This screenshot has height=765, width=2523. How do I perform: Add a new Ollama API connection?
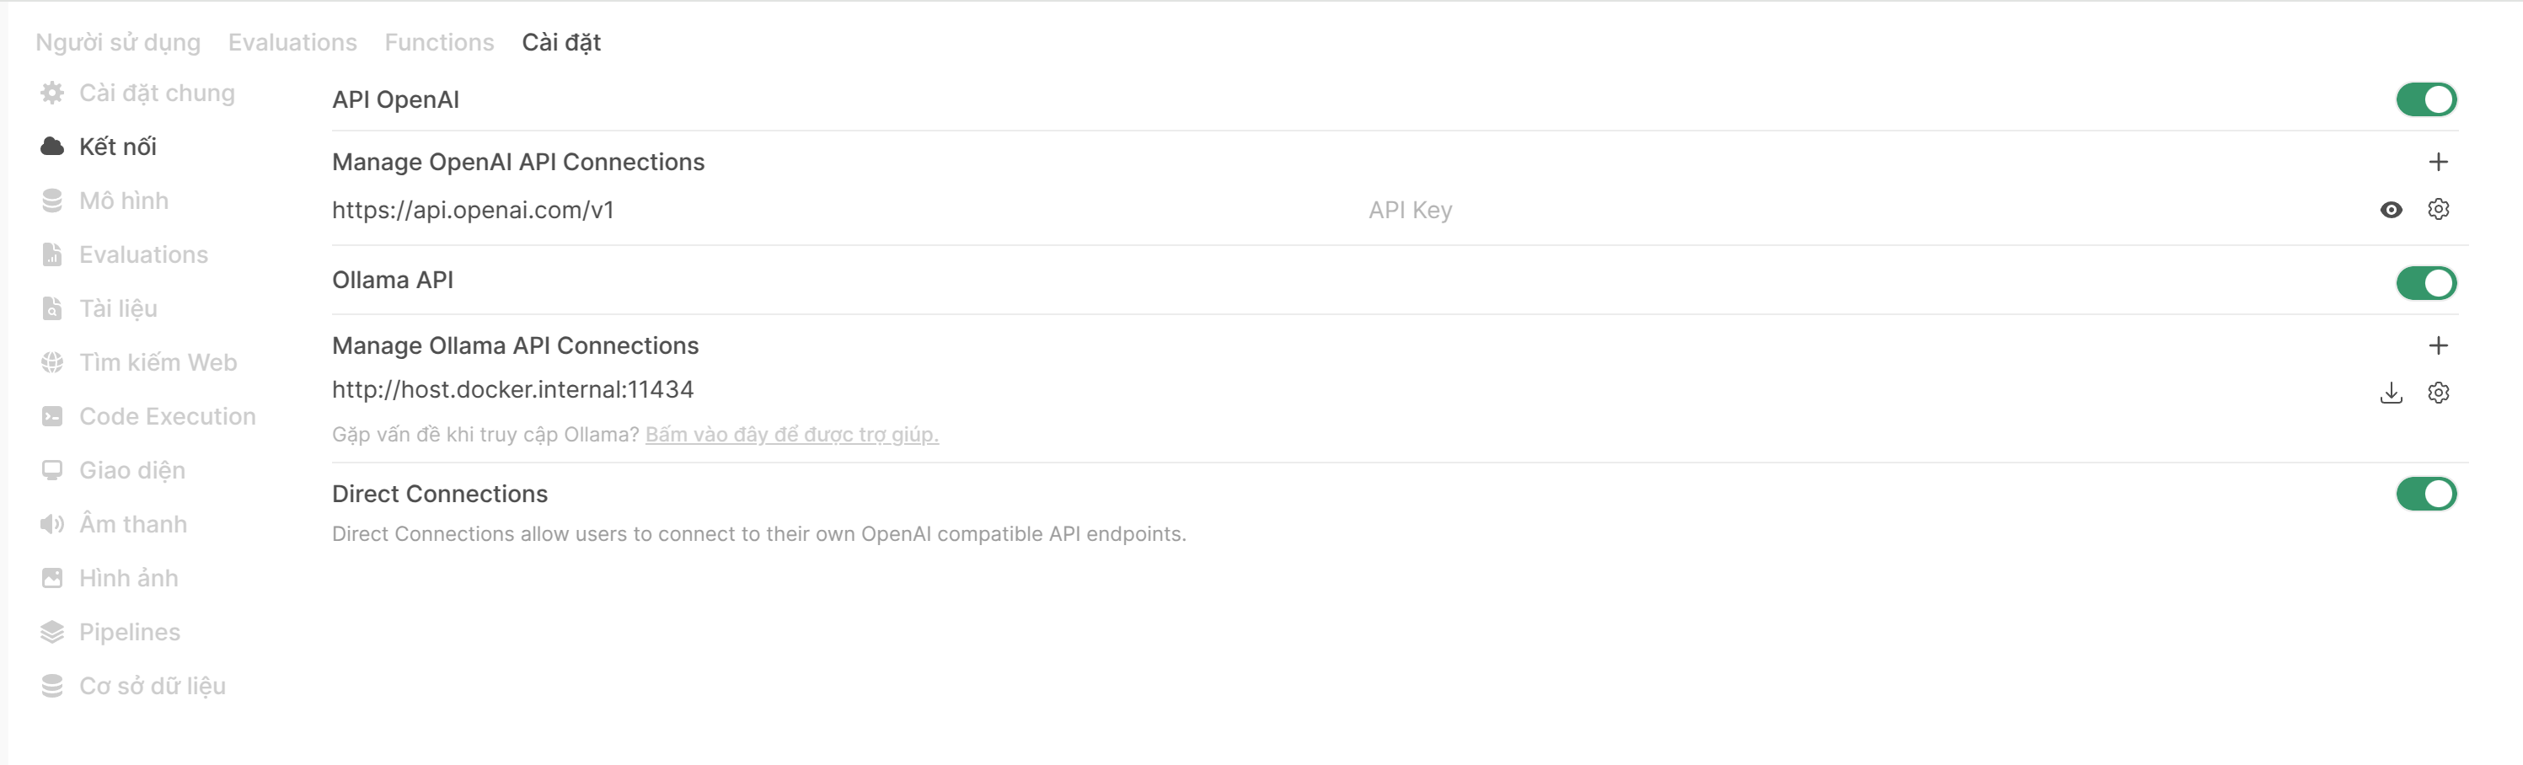[2439, 345]
